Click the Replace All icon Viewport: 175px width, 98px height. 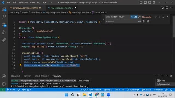click(148, 21)
